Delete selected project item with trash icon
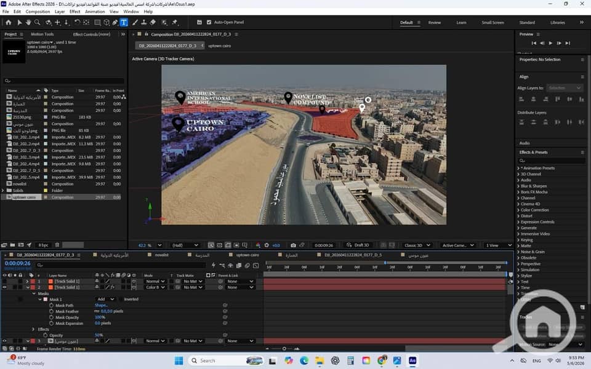The image size is (591, 369). (57, 245)
